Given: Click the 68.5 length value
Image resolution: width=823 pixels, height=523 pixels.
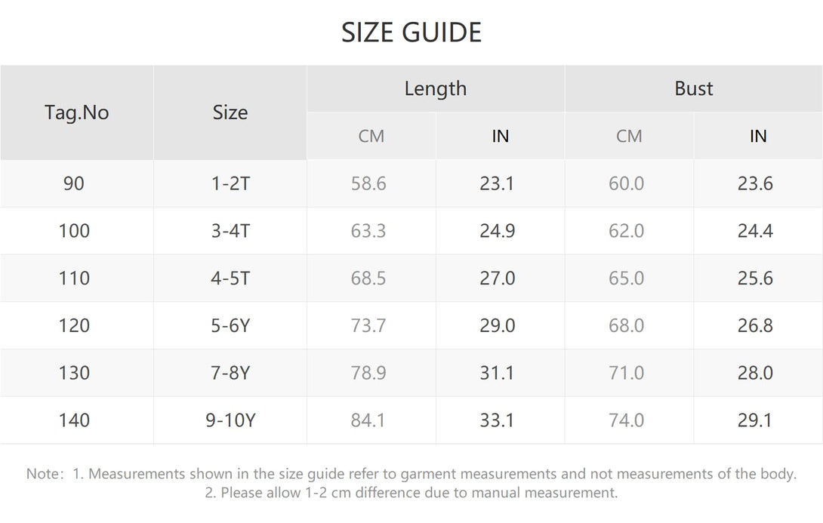Looking at the screenshot, I should point(368,278).
